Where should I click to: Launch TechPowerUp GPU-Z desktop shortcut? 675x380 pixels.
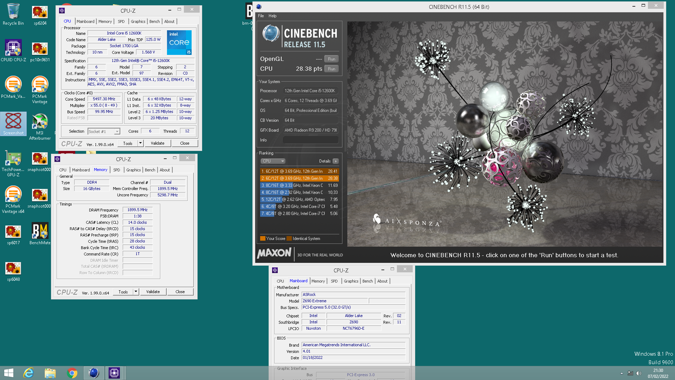point(13,163)
